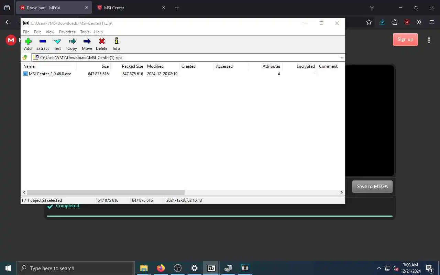Sort by the Accessed column header
Screen dimensions: 440x275
tap(231, 66)
